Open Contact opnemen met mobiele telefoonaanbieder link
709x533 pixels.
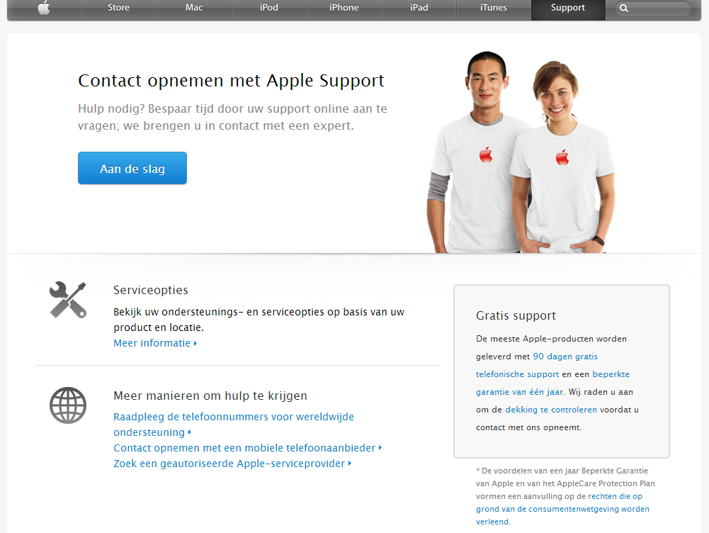tap(248, 448)
